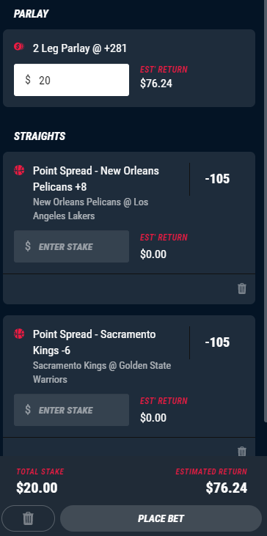Click the parlay coins icon
The width and height of the screenshot is (267, 536).
tap(19, 47)
